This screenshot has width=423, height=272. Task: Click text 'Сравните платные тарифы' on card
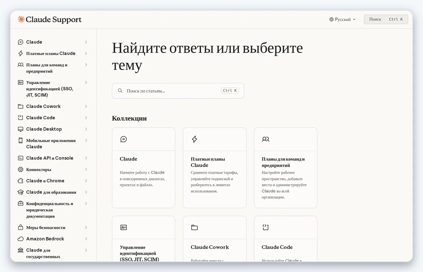pos(214,173)
